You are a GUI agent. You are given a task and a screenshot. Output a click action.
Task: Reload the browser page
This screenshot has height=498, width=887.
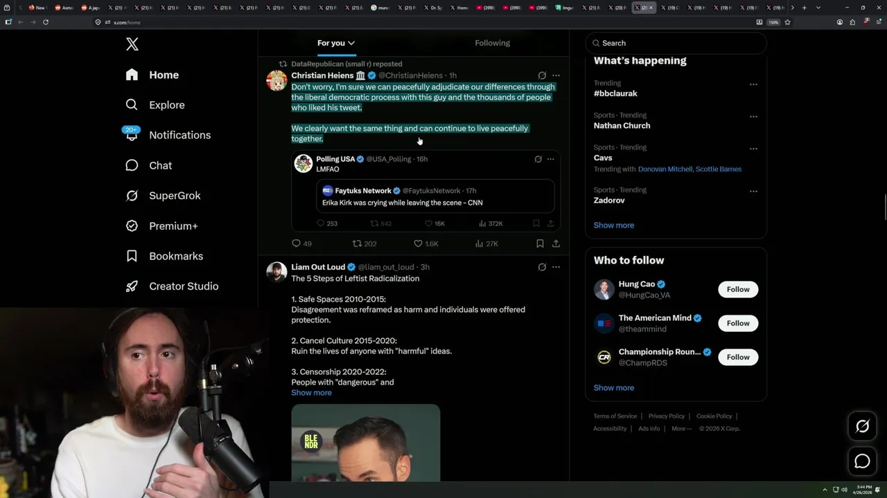[46, 22]
